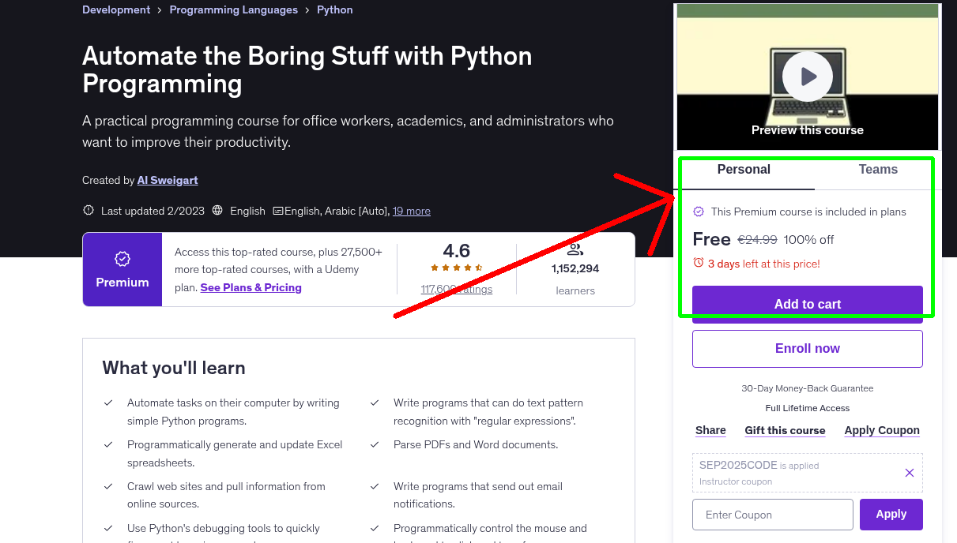Screen dimensions: 957x543
Task: Click the chevron after the Development breadcrumb
Action: click(160, 10)
